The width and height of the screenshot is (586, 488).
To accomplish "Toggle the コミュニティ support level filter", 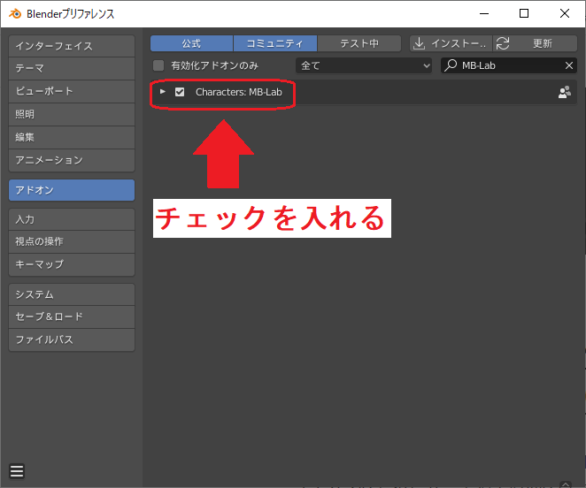I will 275,43.
